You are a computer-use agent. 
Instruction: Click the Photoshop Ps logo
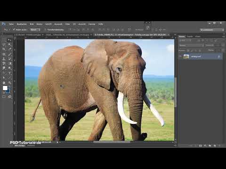4,24
